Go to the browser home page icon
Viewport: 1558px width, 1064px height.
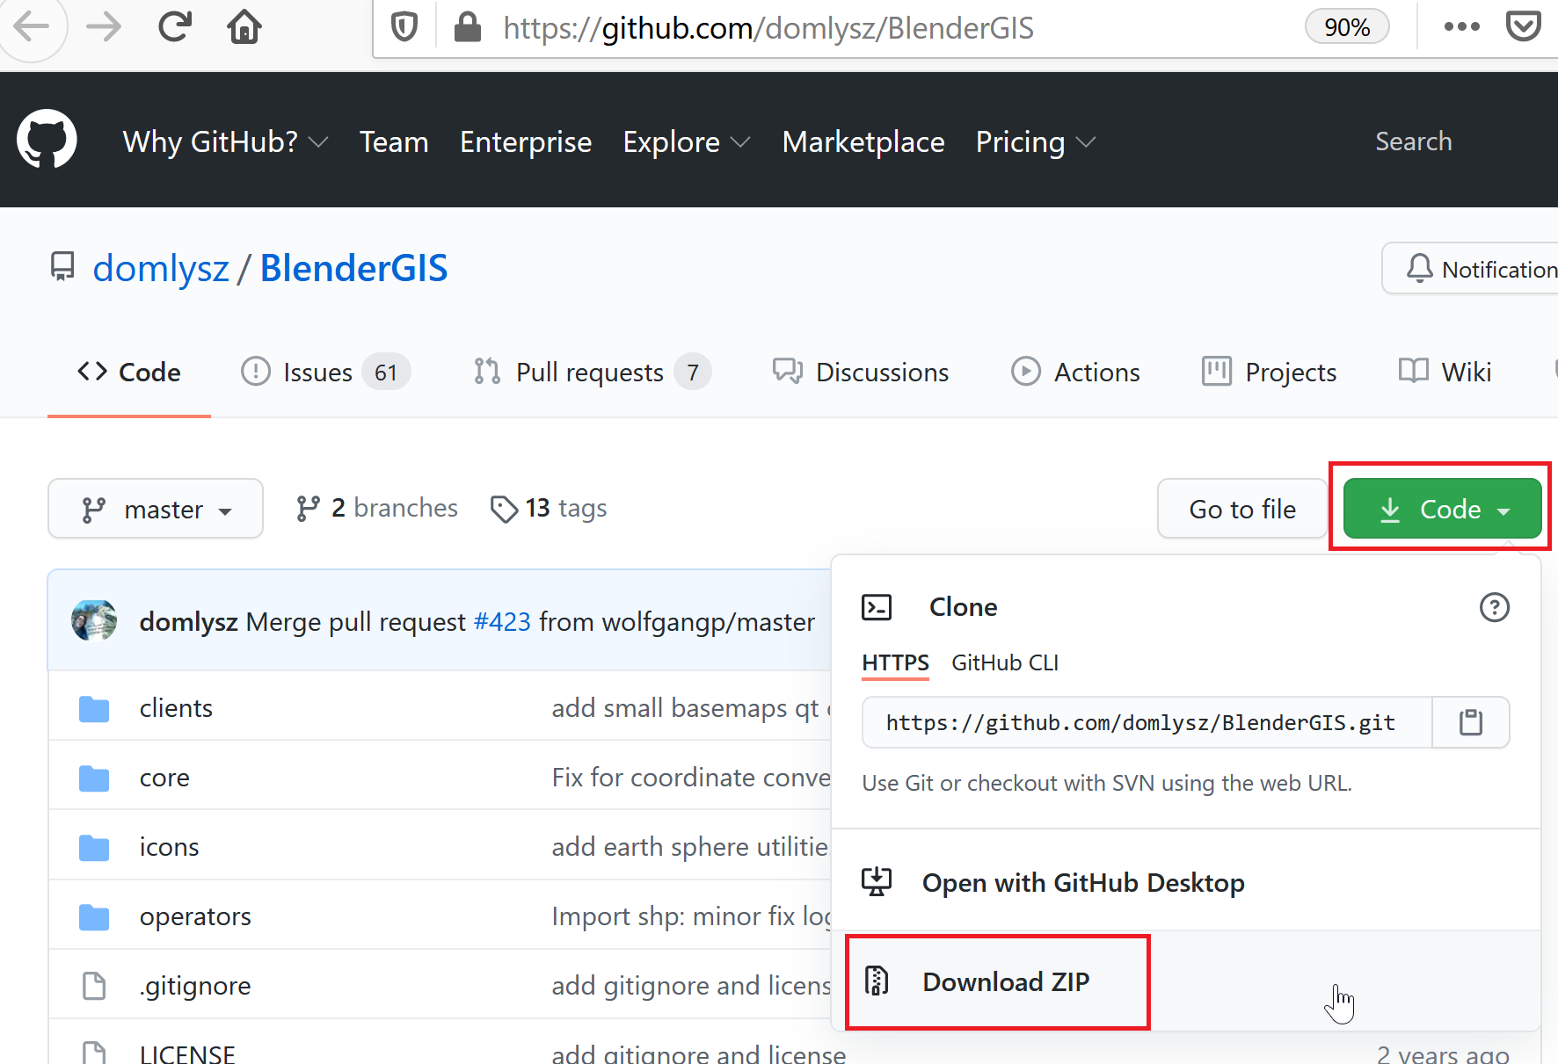(244, 27)
